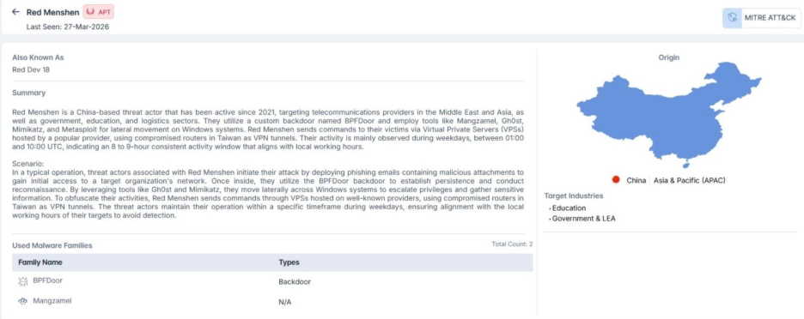Open the MITRE ATT&CK view
This screenshot has width=804, height=319.
point(761,18)
